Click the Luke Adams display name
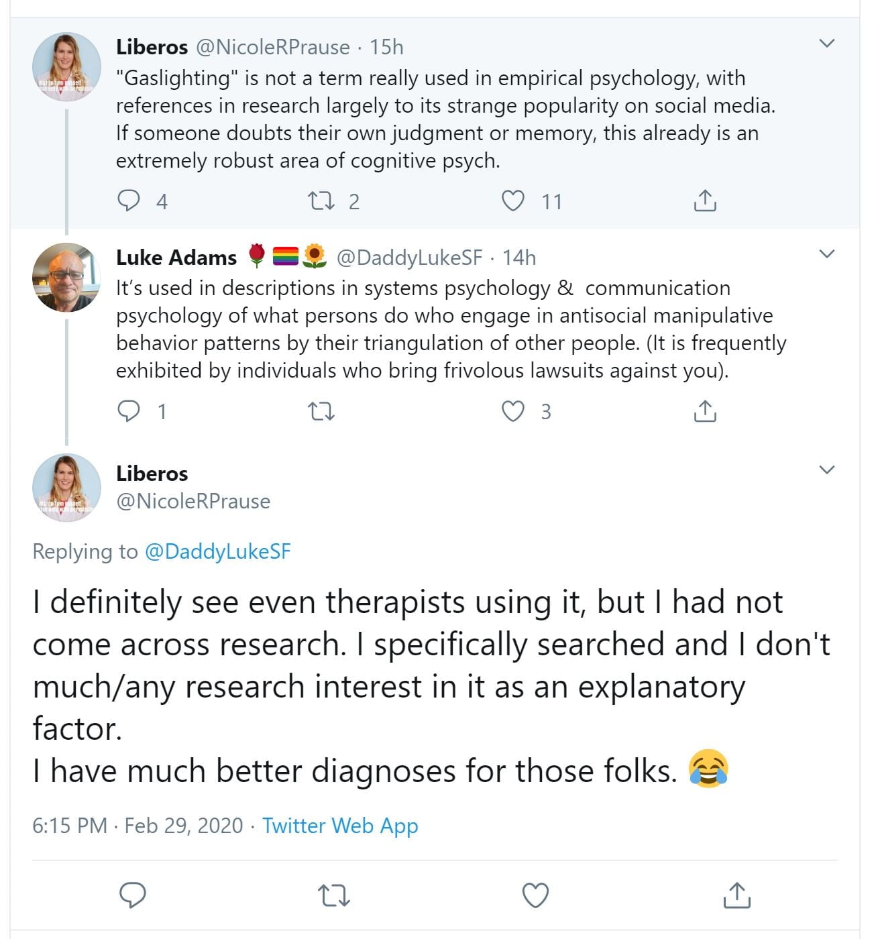 (176, 258)
